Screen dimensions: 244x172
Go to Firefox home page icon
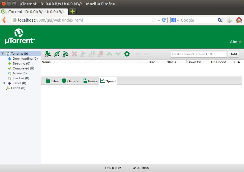(239, 20)
